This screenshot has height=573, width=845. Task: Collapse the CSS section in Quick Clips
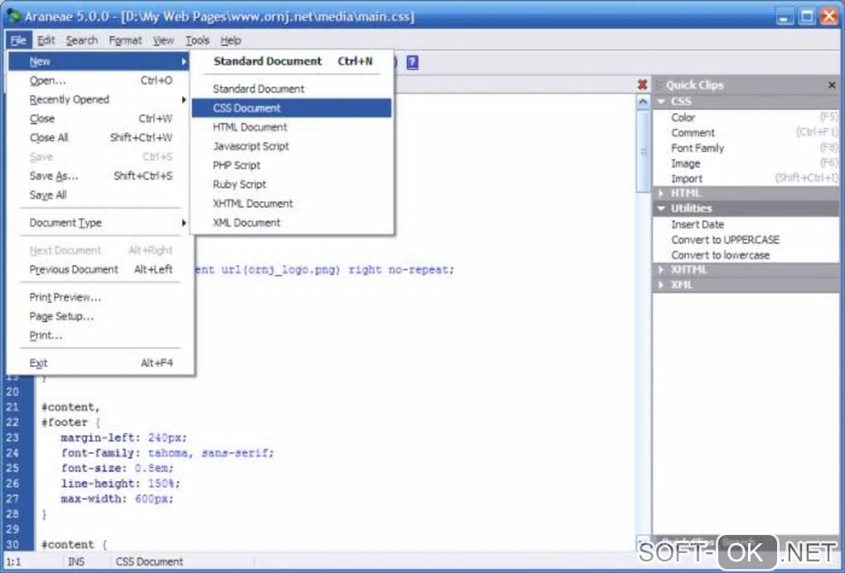coord(661,101)
